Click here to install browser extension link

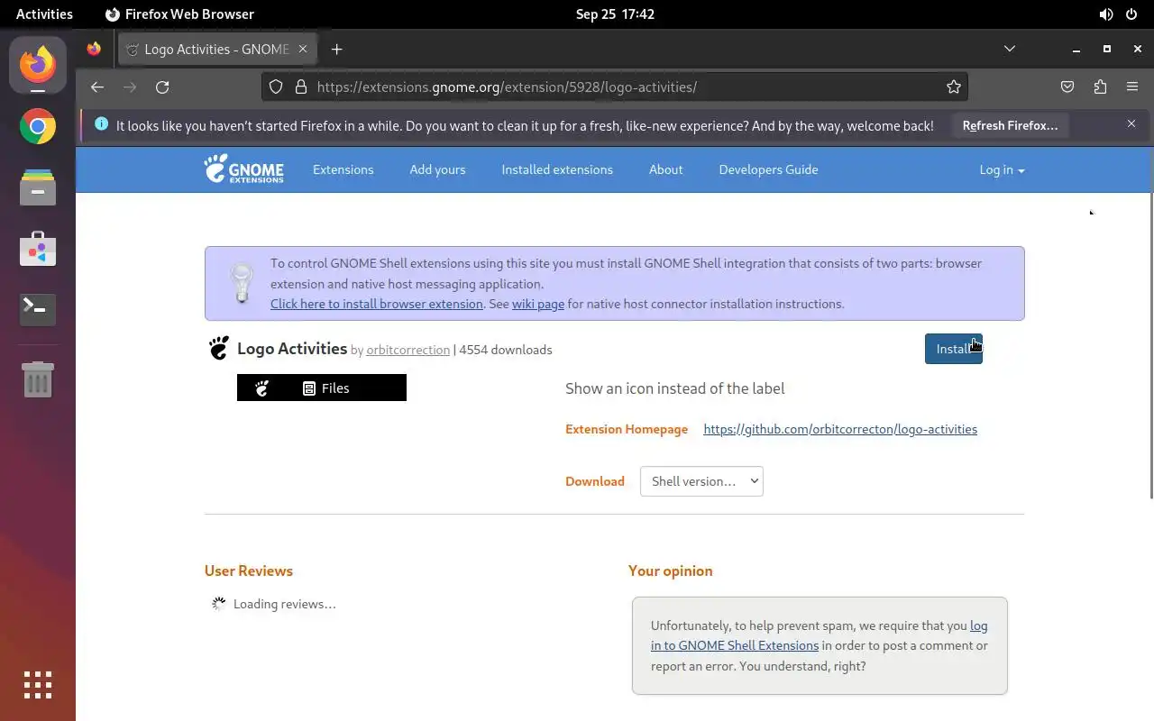click(x=377, y=304)
